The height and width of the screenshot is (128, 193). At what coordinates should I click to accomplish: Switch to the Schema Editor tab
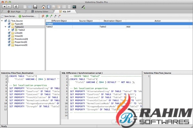click(40, 12)
